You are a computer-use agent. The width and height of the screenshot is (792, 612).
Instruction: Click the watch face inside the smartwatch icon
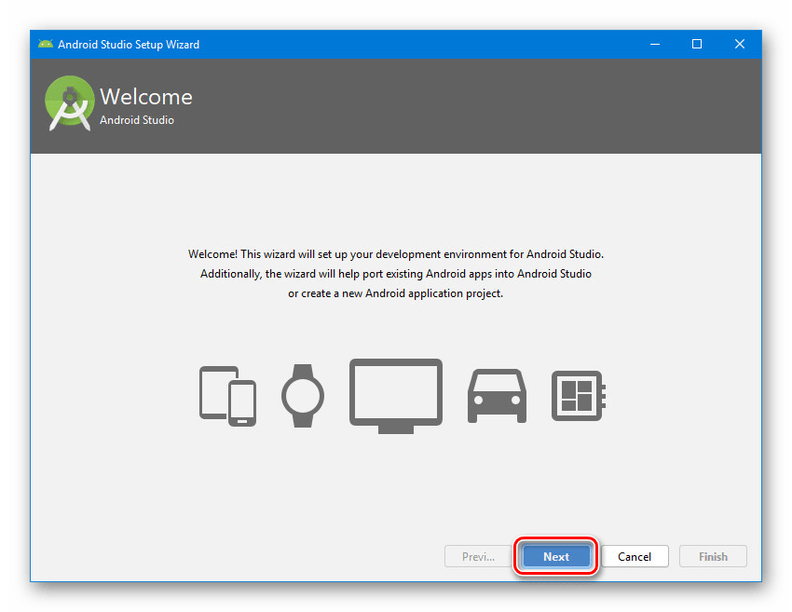point(304,396)
